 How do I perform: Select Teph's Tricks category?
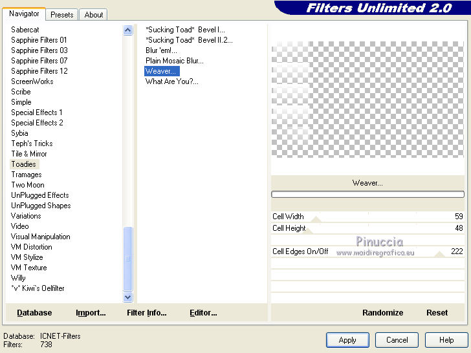(x=32, y=144)
